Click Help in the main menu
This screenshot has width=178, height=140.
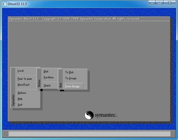click(x=20, y=99)
